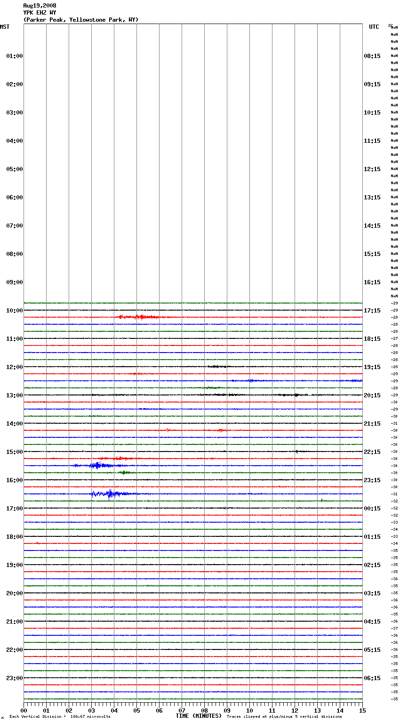Click the green spike near minute 13 above 17:00
The width and height of the screenshot is (400, 723).
[x=322, y=501]
